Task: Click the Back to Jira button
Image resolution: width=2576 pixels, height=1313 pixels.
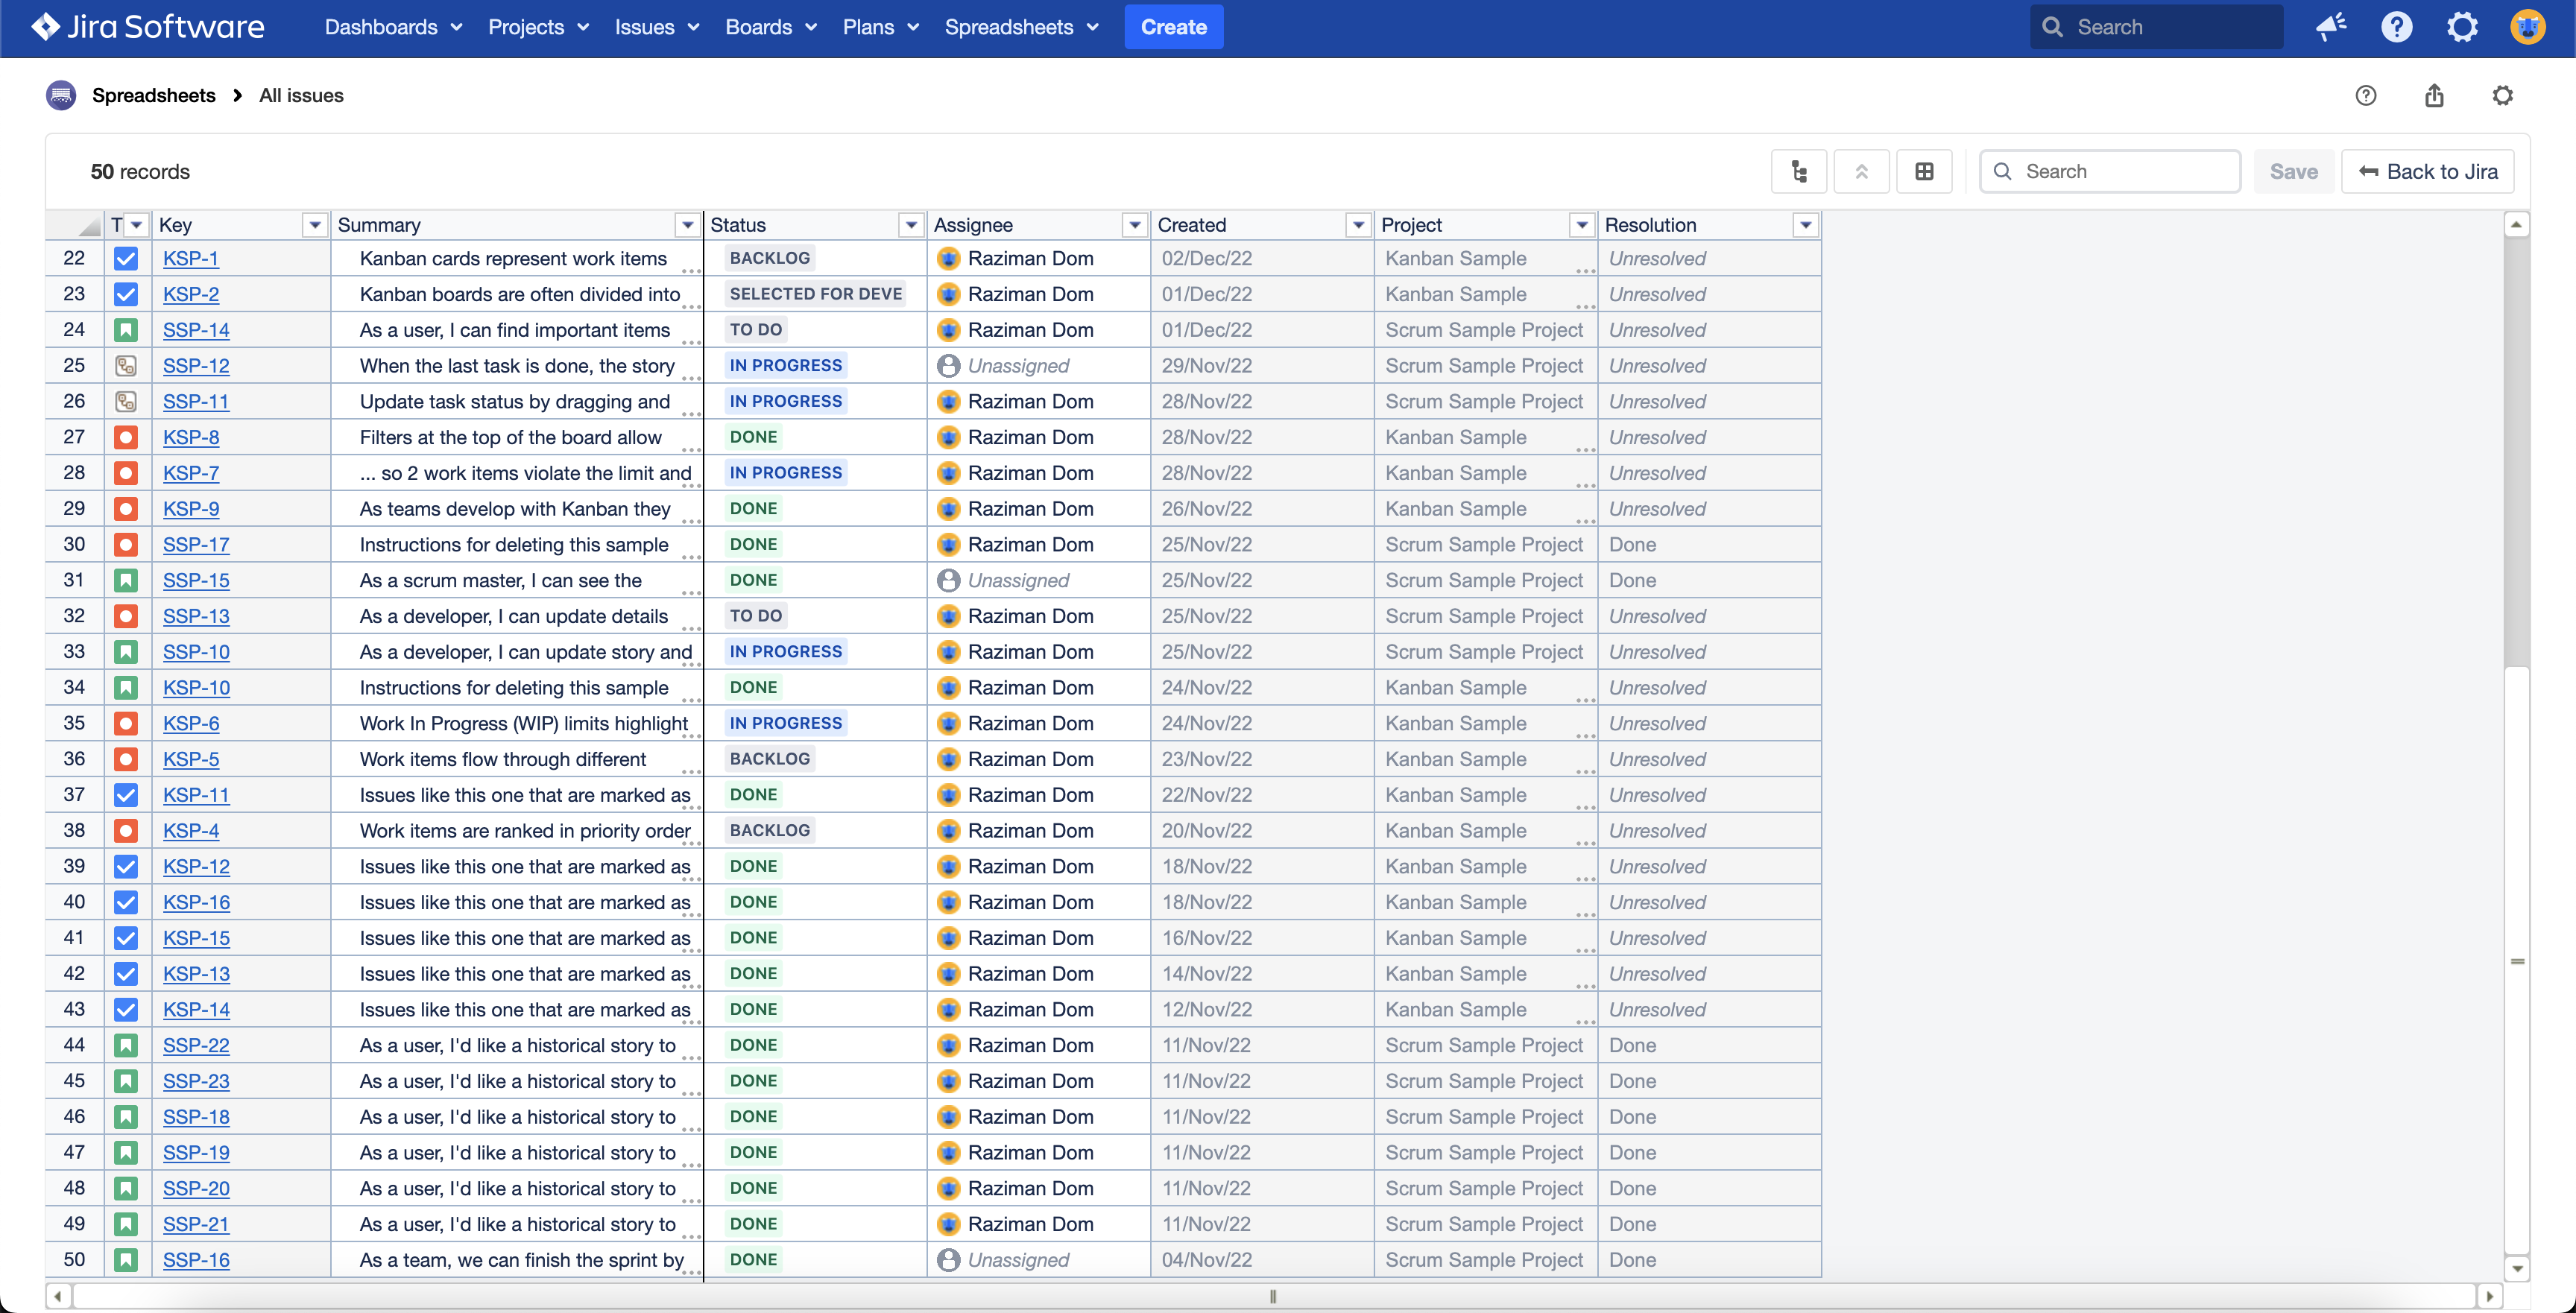Action: [2428, 171]
